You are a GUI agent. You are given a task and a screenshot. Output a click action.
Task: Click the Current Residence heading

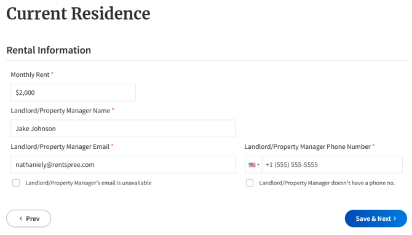click(78, 14)
